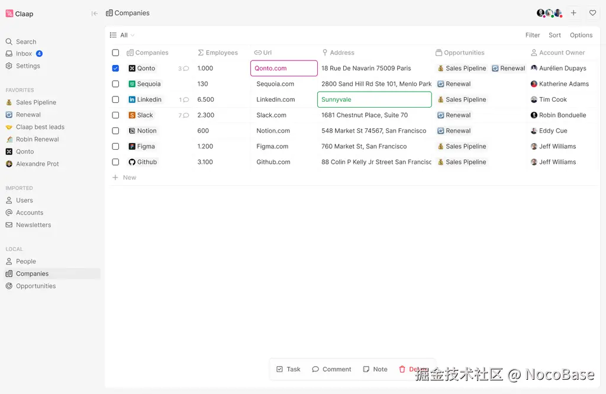
Task: Open the Account Owner column header menu
Action: pyautogui.click(x=557, y=53)
